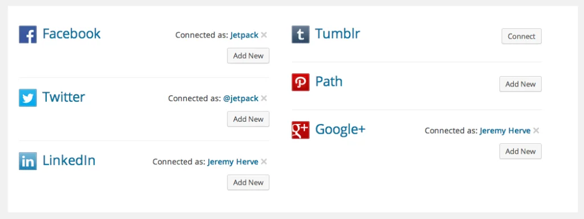Click the LinkedIn logo icon

click(x=27, y=161)
